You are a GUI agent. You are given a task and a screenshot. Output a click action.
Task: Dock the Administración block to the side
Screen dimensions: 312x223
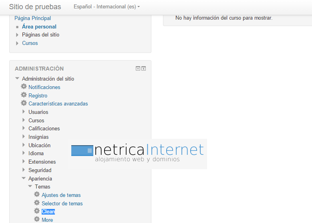tap(144, 69)
